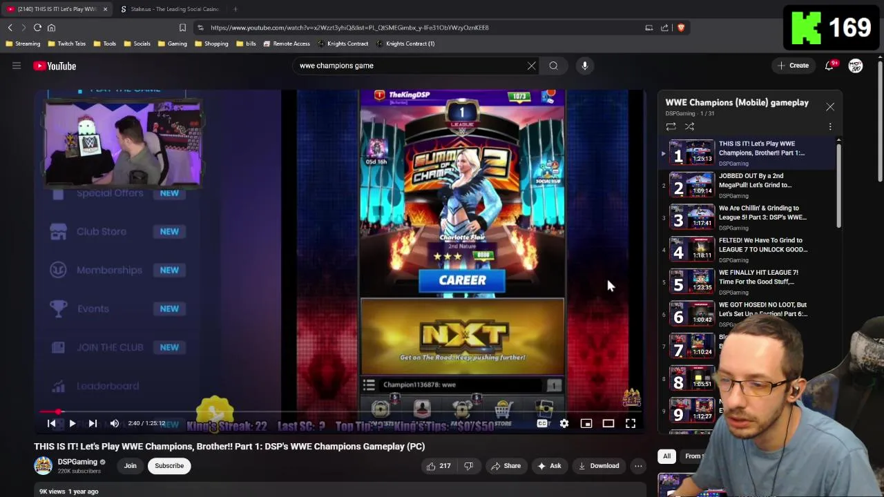Open the bills bookmarks folder

(246, 43)
